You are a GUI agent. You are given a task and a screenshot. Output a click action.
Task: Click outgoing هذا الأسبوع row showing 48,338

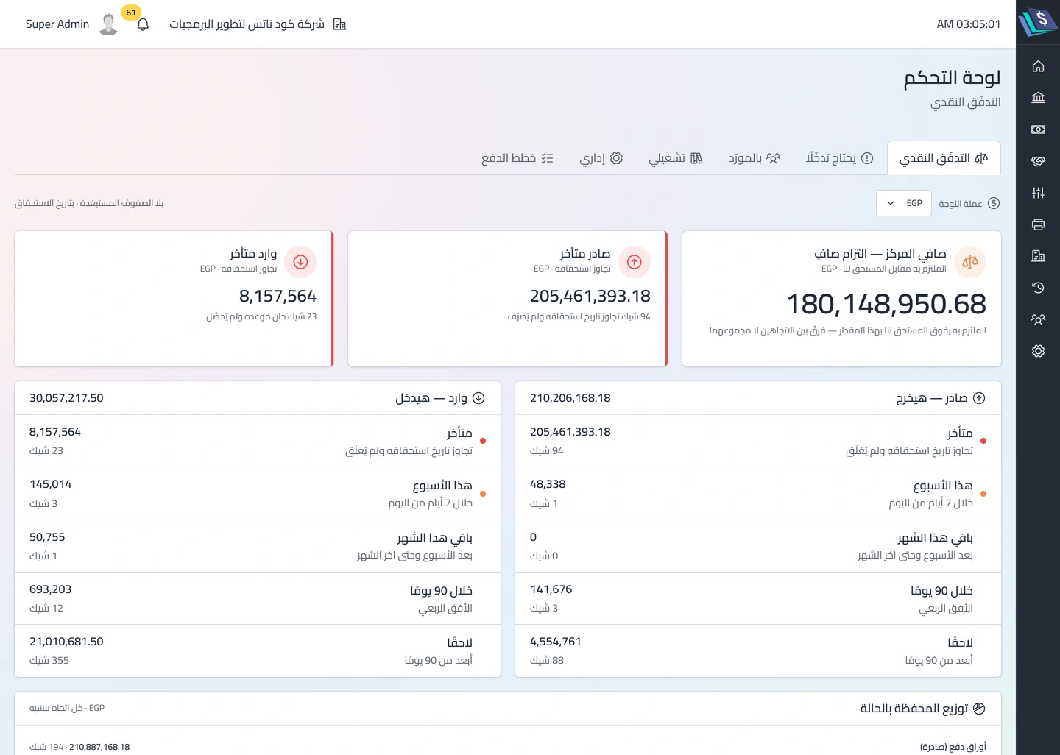(758, 494)
